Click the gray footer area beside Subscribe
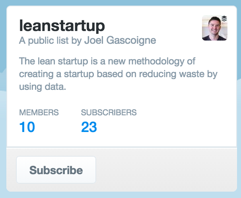This screenshot has height=198, width=241. [166, 170]
